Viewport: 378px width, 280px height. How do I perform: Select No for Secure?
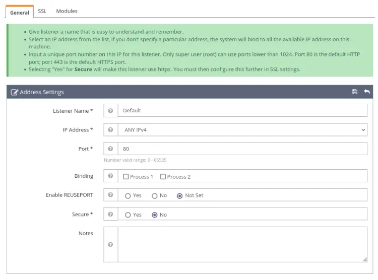(155, 215)
